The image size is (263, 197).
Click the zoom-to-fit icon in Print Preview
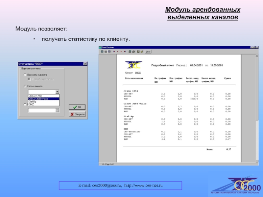point(102,52)
